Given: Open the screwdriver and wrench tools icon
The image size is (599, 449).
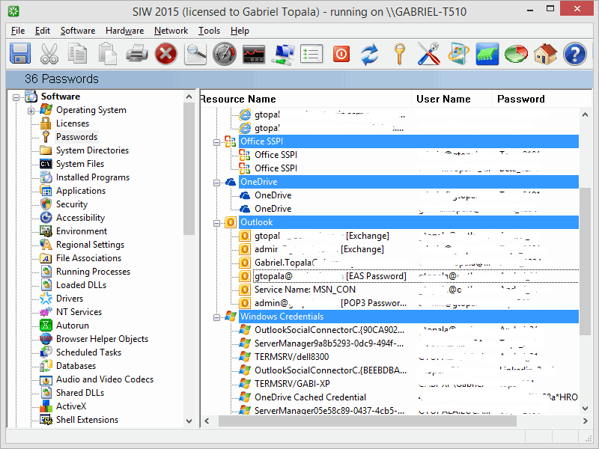Looking at the screenshot, I should click(428, 53).
